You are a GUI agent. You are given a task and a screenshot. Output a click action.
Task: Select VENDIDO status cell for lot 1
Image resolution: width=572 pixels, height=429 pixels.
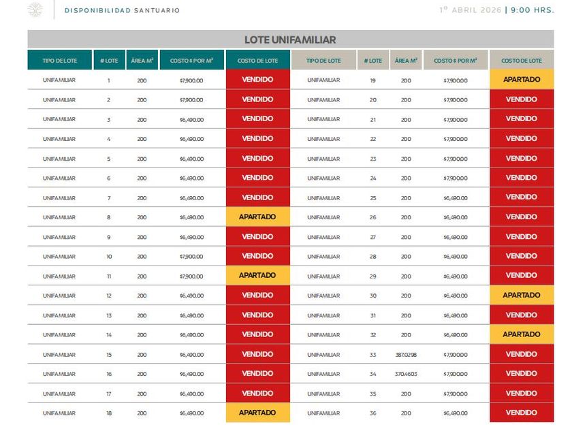[x=258, y=79]
